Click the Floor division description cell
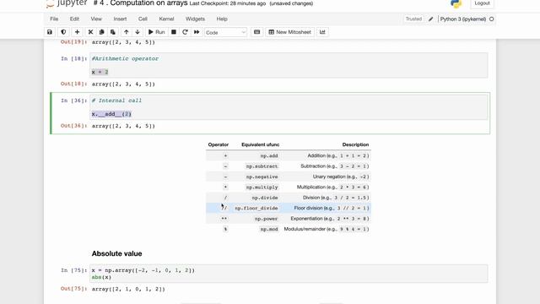The image size is (540, 304). click(x=332, y=209)
